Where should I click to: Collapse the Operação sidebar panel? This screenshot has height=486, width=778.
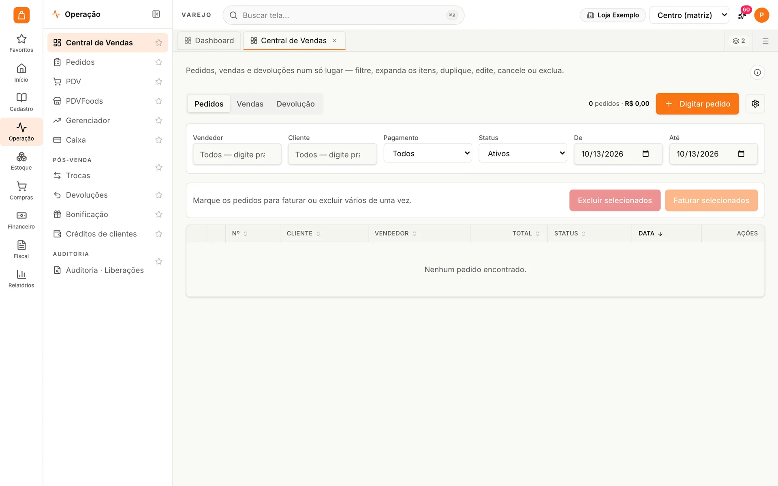pos(156,14)
